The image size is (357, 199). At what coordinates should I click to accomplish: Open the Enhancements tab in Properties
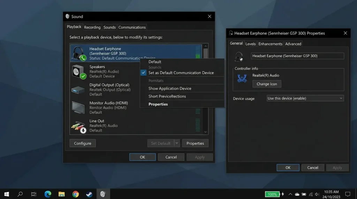pos(270,44)
